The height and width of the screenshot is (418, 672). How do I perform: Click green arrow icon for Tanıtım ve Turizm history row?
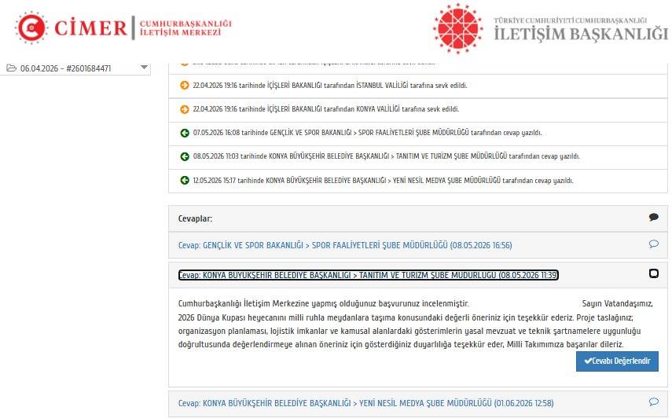pos(184,156)
